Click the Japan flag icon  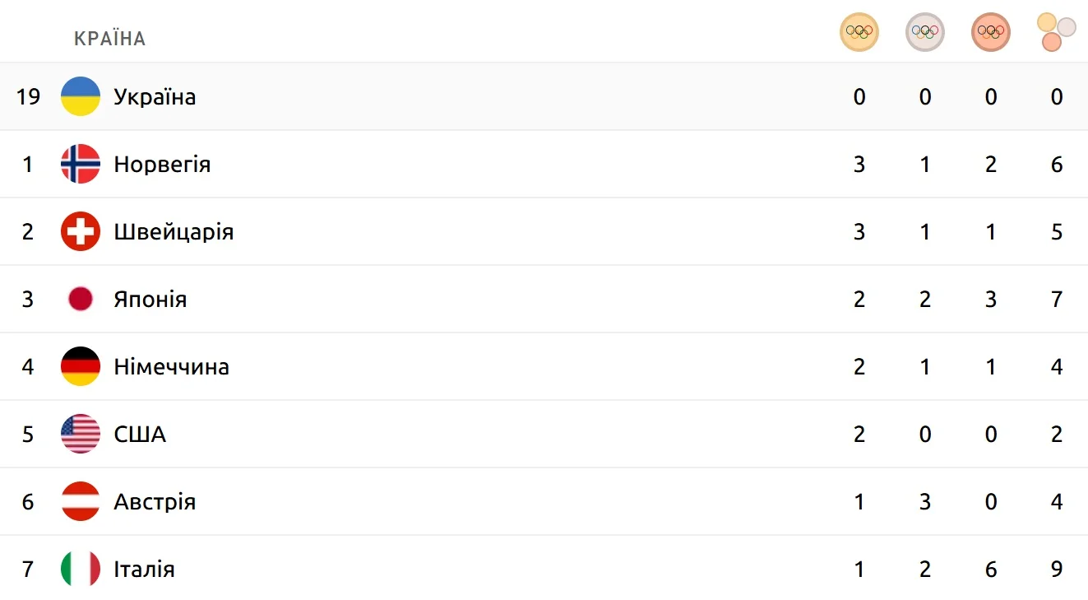tap(81, 299)
